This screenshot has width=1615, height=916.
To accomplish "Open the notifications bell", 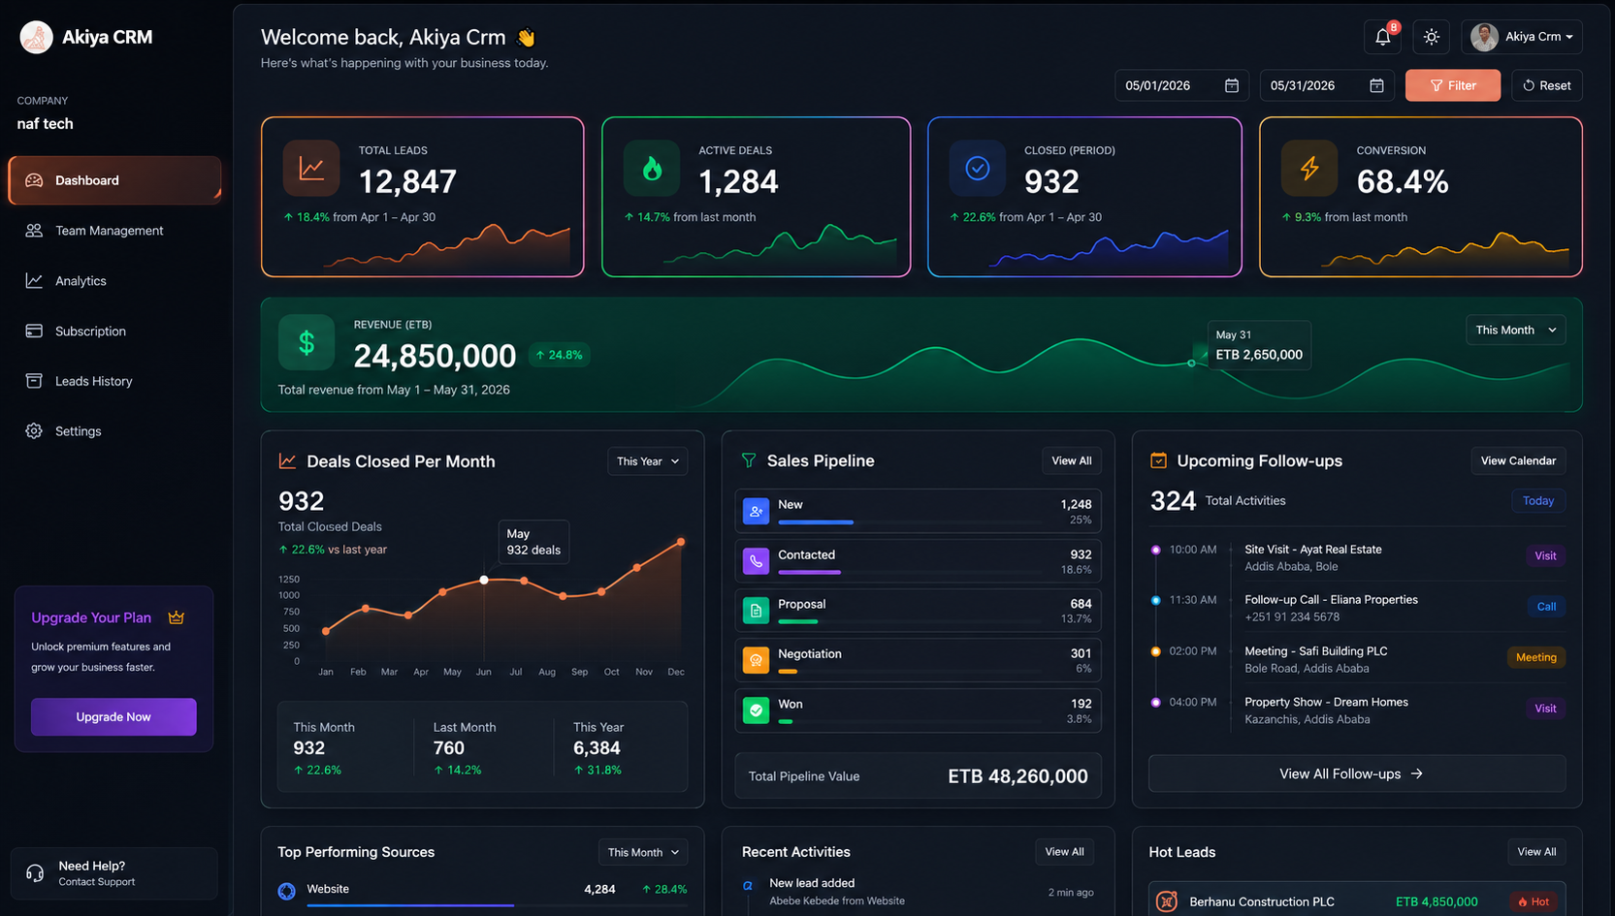I will [x=1383, y=37].
